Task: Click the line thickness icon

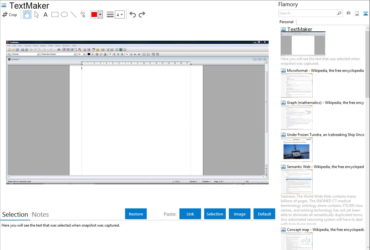Action: pos(110,14)
